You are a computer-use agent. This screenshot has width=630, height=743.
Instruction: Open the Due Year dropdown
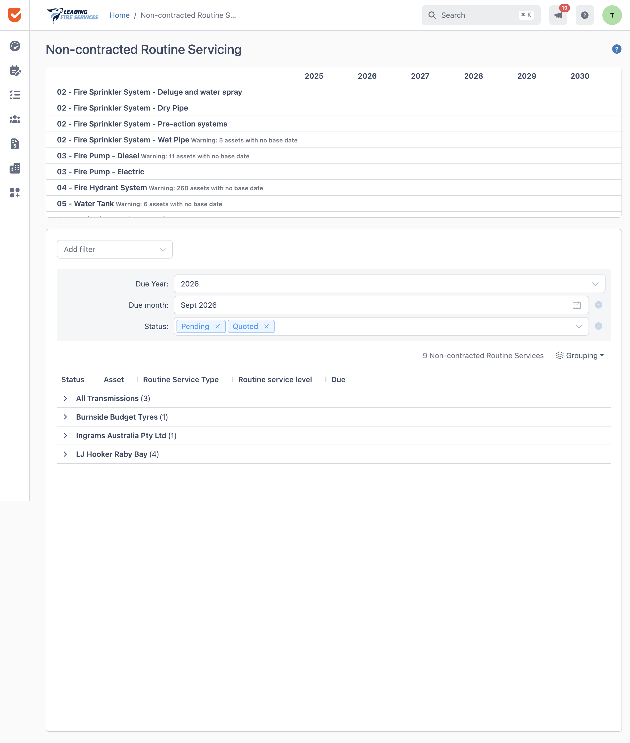389,284
